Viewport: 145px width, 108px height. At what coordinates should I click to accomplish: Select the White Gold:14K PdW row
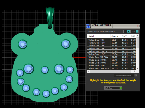pos(112,68)
